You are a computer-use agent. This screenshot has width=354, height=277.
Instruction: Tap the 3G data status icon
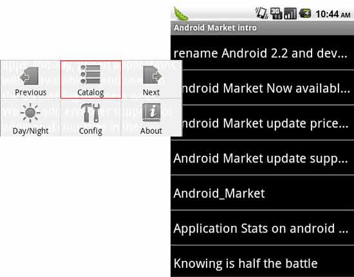click(276, 14)
